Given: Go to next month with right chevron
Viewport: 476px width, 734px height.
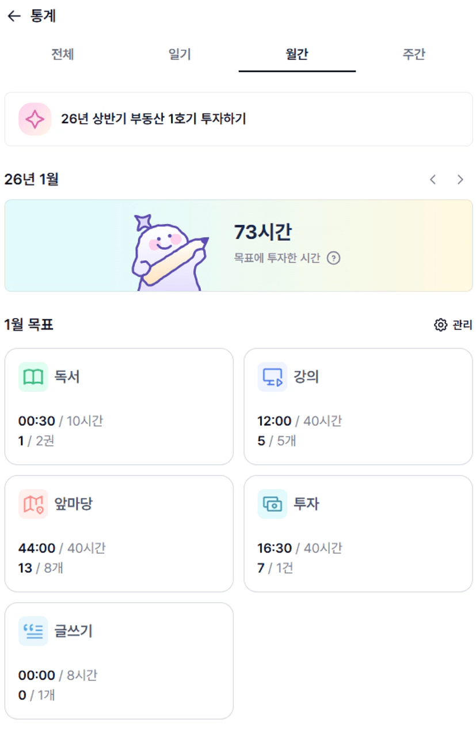Looking at the screenshot, I should pos(460,180).
